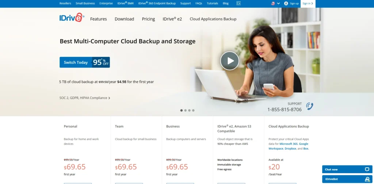Click the IDriveBot robot icon
The image size is (374, 184).
[x=367, y=179]
